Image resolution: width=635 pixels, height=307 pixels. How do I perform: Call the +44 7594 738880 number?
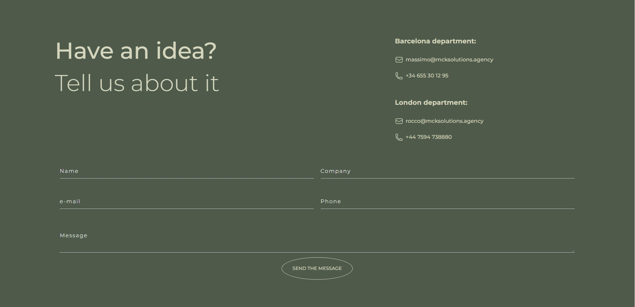(428, 137)
